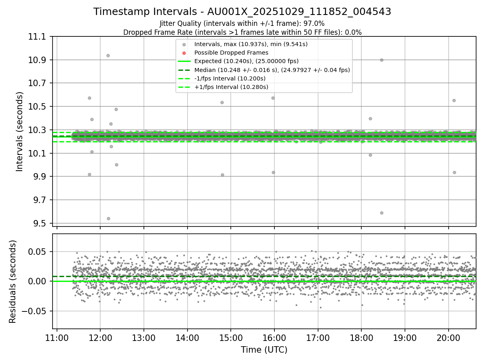Click the minimum interval outlier point near 9.541s
Image resolution: width=485 pixels, height=364 pixels.
pos(108,218)
